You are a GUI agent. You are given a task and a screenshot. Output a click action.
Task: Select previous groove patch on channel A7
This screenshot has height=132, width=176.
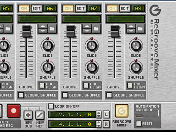(x=87, y=27)
